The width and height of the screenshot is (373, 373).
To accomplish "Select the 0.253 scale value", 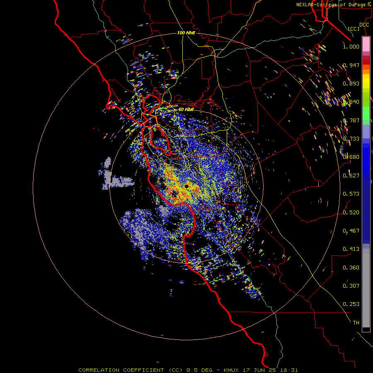I will [351, 304].
